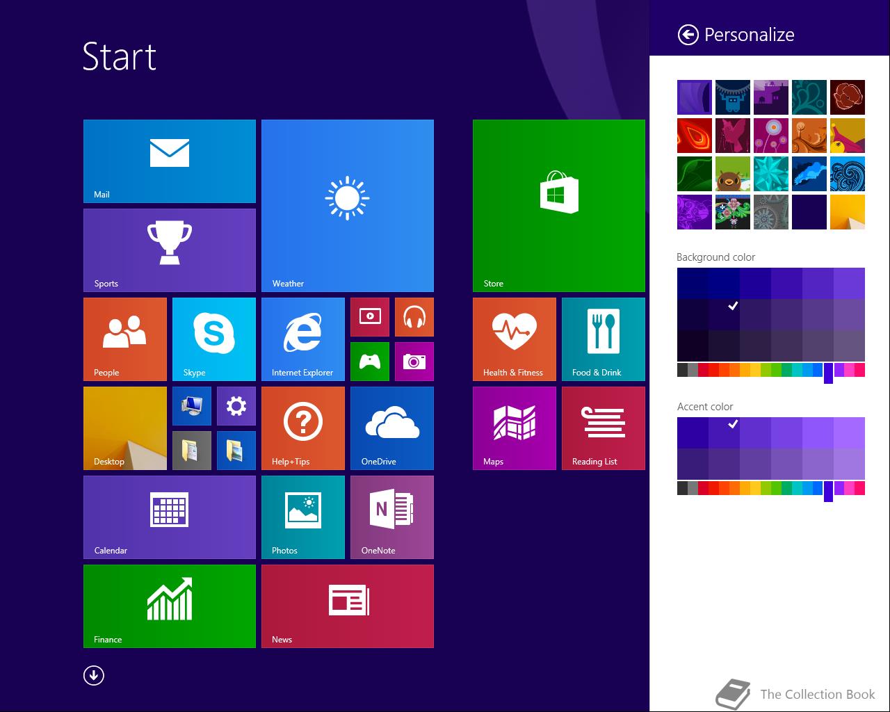This screenshot has width=890, height=712.
Task: Open the Reading List tile
Action: [604, 428]
